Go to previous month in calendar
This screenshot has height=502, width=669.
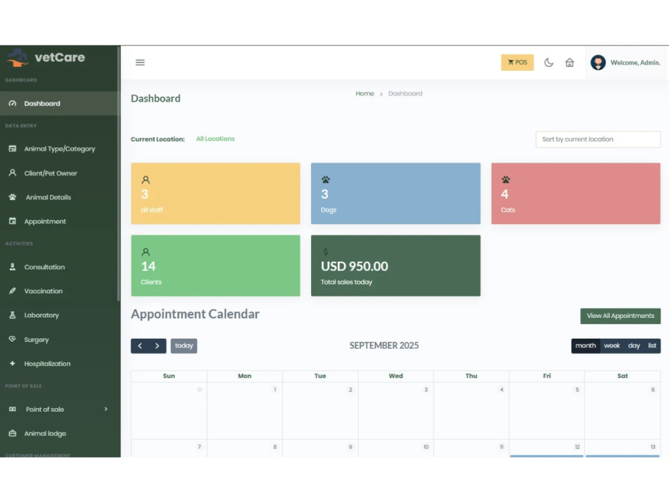[140, 346]
